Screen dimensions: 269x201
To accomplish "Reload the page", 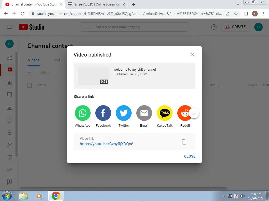I will tap(23, 14).
